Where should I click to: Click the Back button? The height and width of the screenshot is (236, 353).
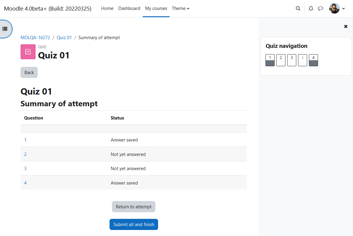pyautogui.click(x=29, y=72)
